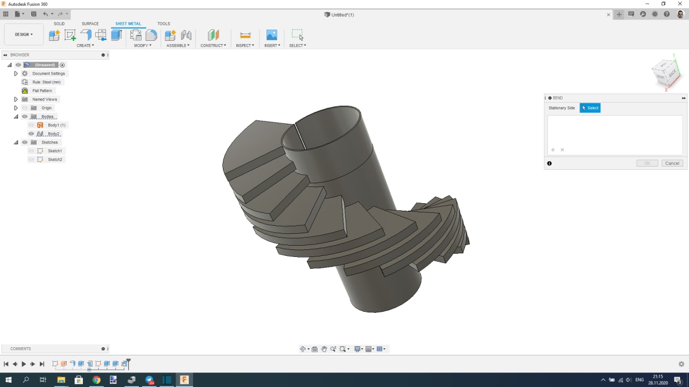Open the Help question mark icon
This screenshot has width=689, height=387.
click(667, 15)
